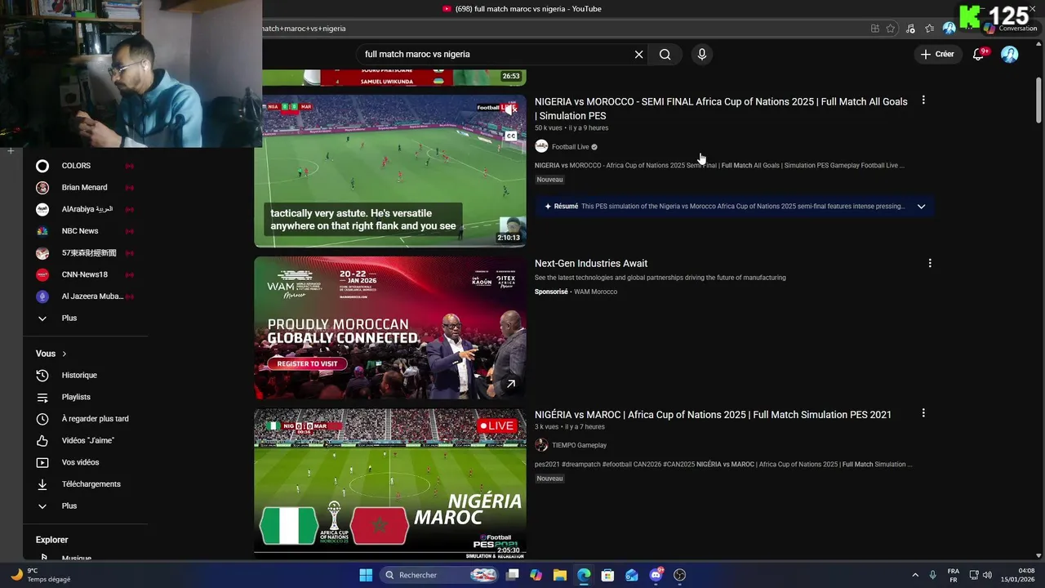Open the TIEMPO Gameplay channel link
Viewport: 1045px width, 588px height.
coord(579,445)
